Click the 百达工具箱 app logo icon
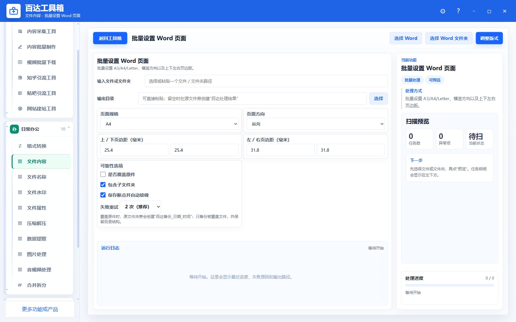 (x=14, y=11)
